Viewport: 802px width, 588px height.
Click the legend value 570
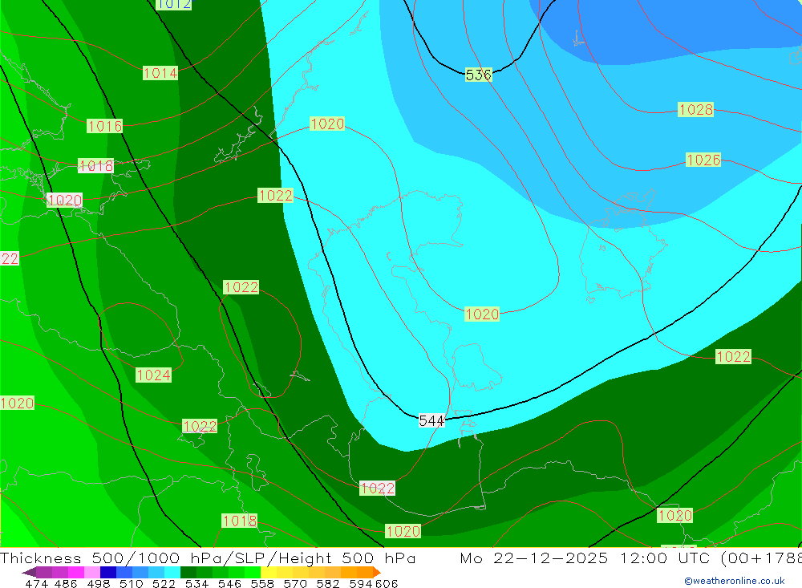click(295, 583)
